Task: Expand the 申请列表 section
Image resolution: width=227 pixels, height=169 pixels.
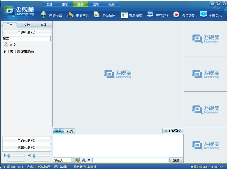Action: (26, 141)
